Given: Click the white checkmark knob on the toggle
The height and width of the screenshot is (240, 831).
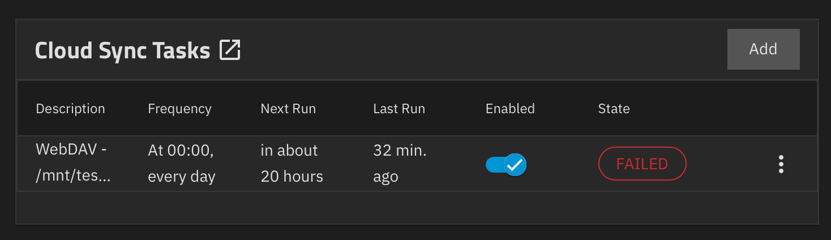Looking at the screenshot, I should [515, 165].
